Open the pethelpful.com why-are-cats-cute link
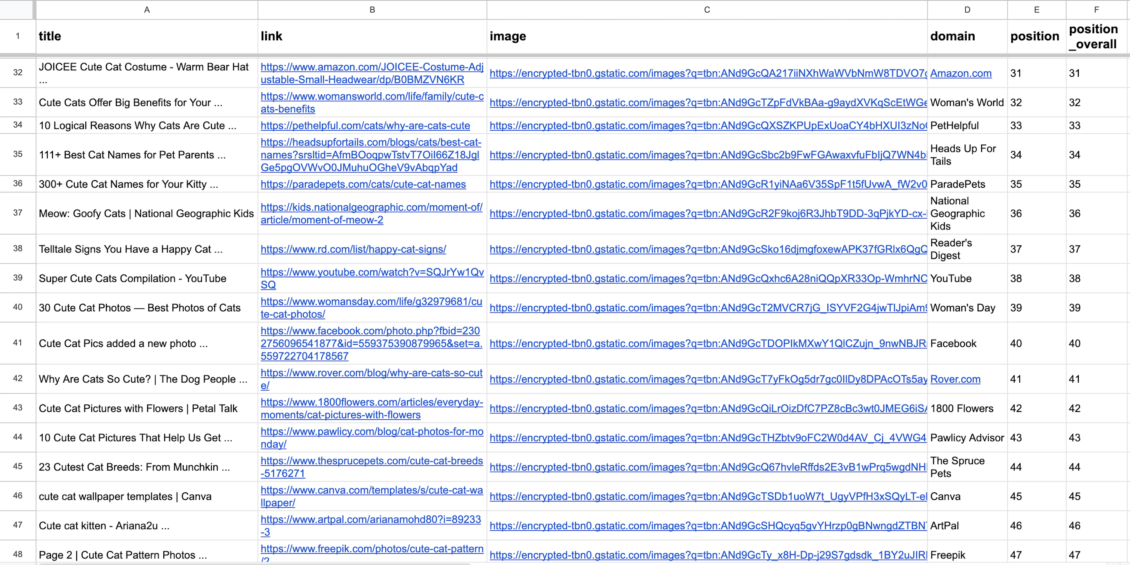This screenshot has height=565, width=1130. coord(365,125)
